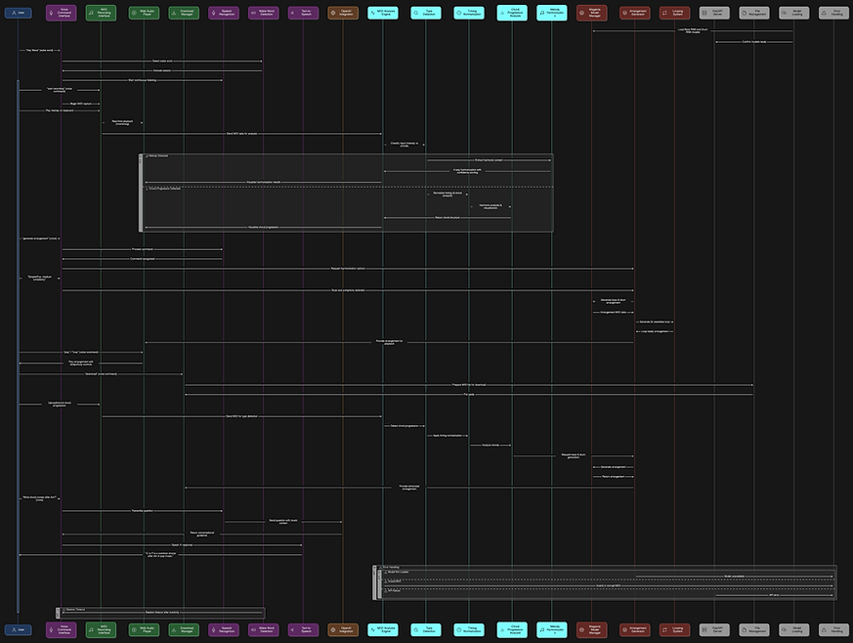Click the server icon in top FastAPI Server node
Viewport: 853px width, 643px height.
point(704,13)
